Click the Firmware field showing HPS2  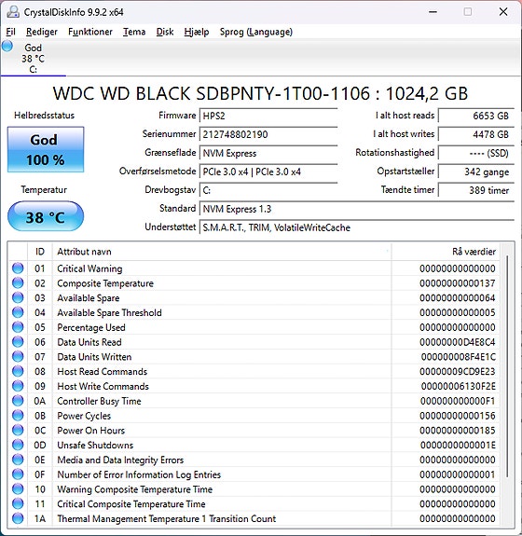point(268,116)
